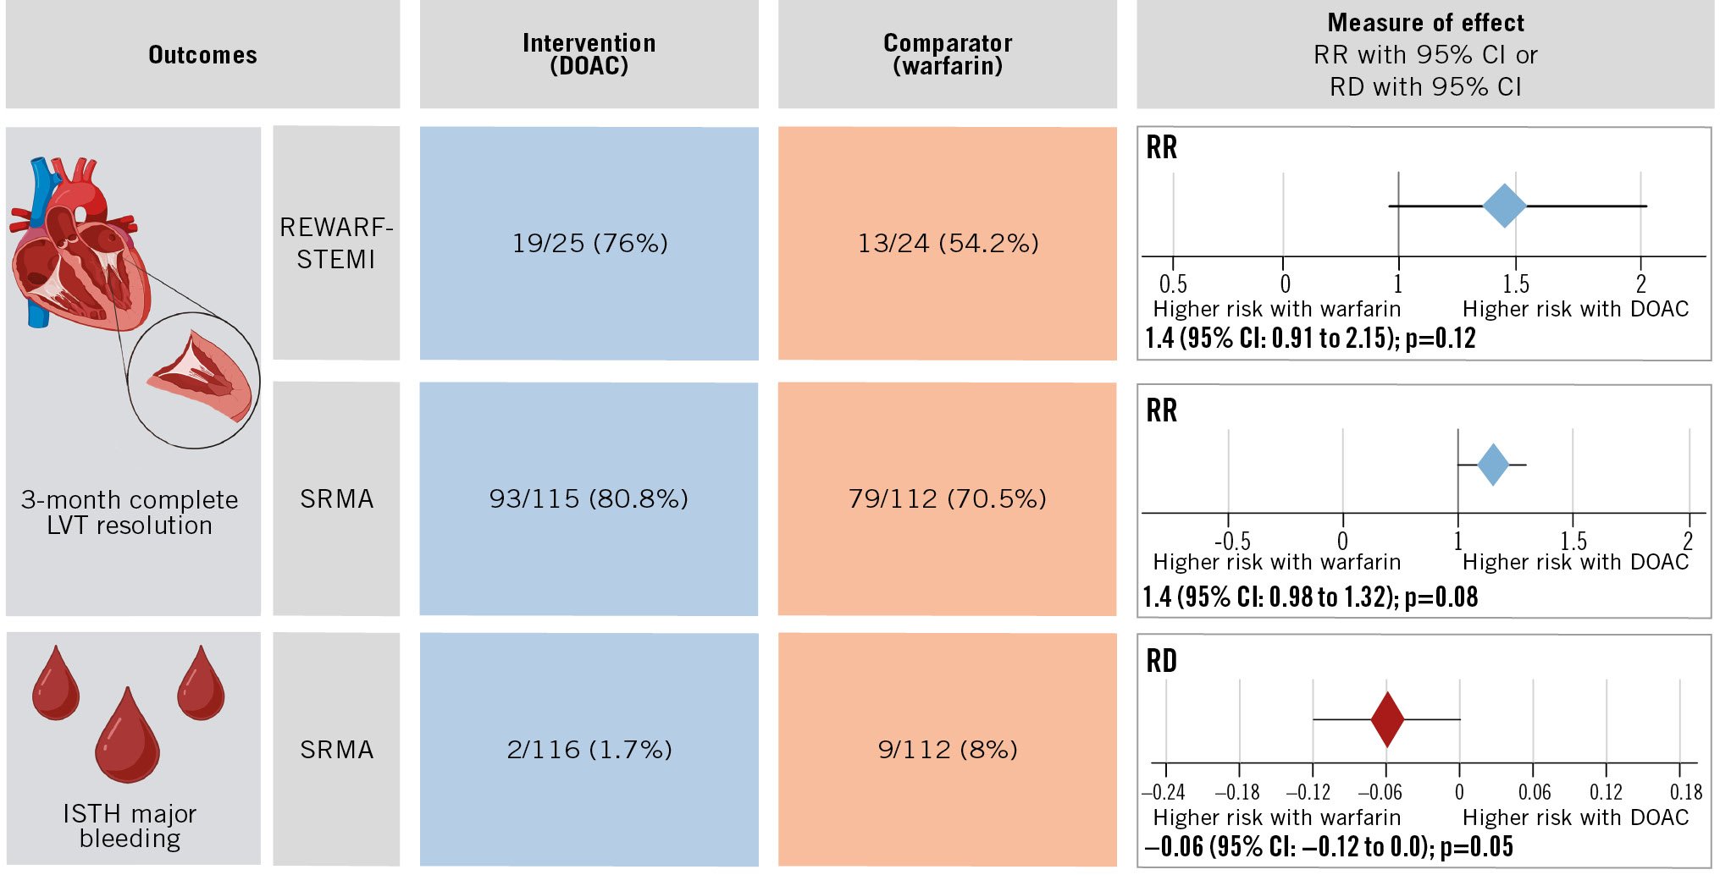
Task: Click the Intervention (DOAC) column header
Action: click(x=589, y=55)
